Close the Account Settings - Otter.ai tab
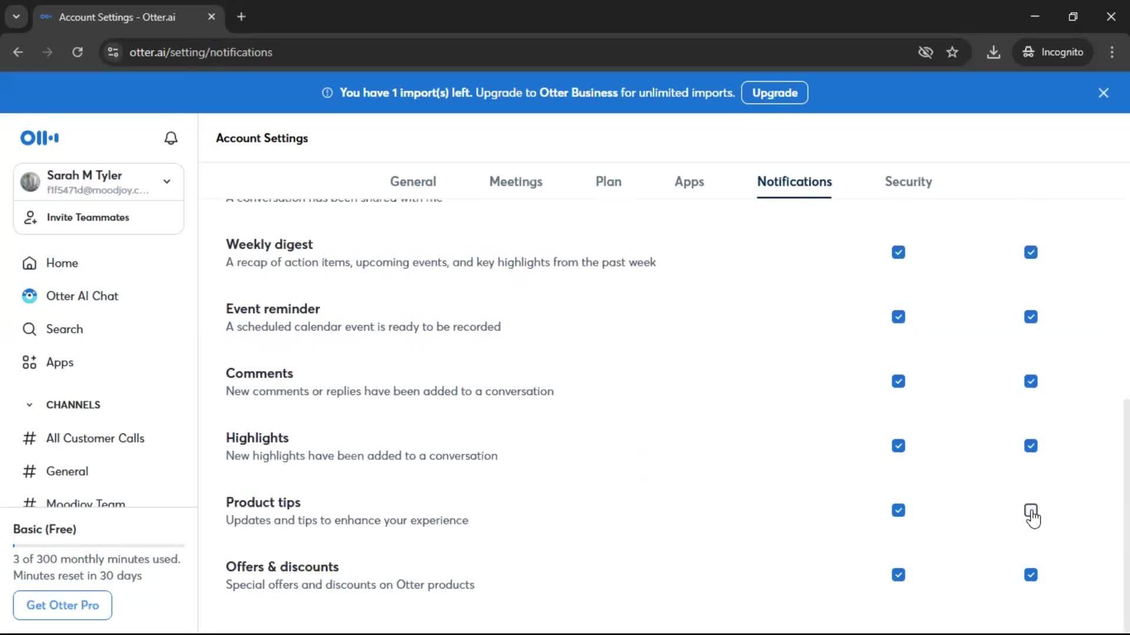 point(211,16)
